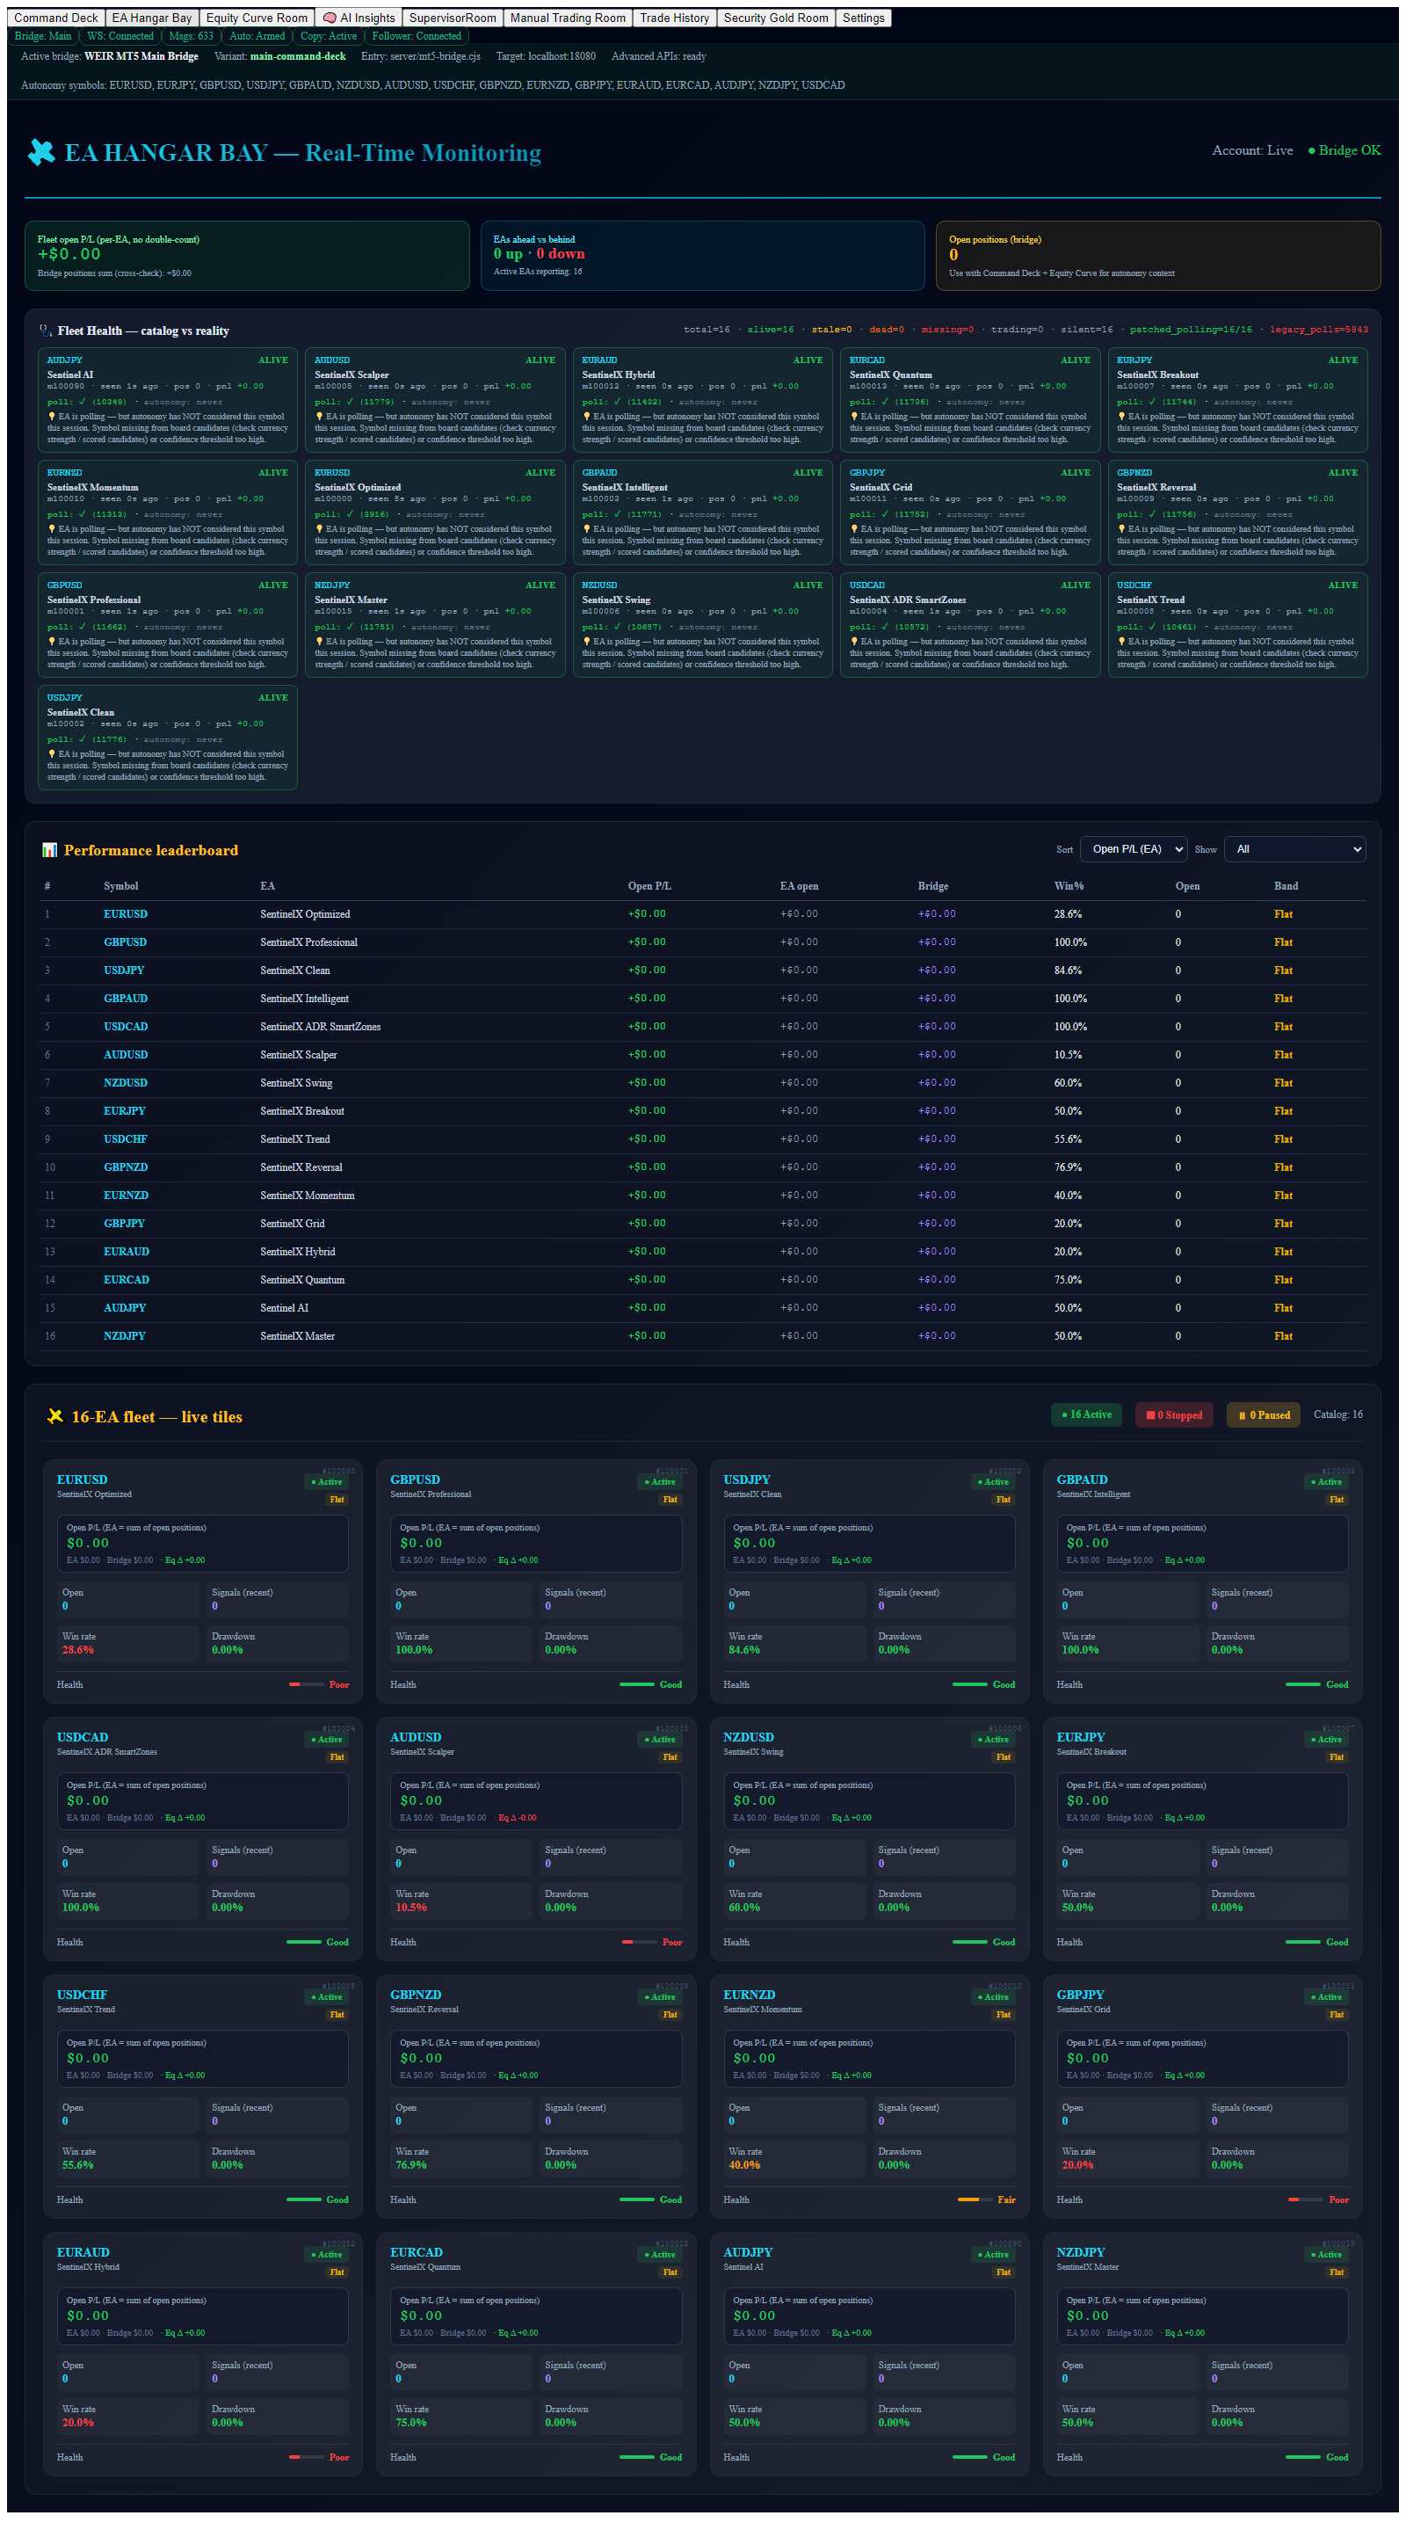Open the EURUSD live tile title
The width and height of the screenshot is (1406, 2530).
tap(83, 1480)
